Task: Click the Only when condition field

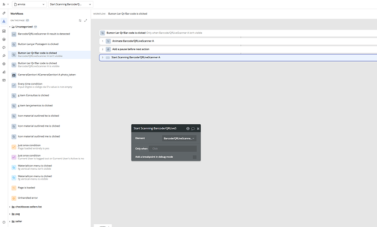Action: [x=173, y=148]
